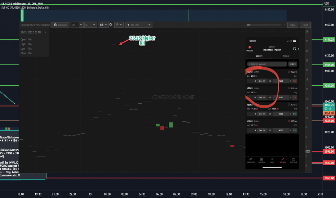Open the 5D range dropdown
This screenshot has height=198, width=336.
coord(90,25)
